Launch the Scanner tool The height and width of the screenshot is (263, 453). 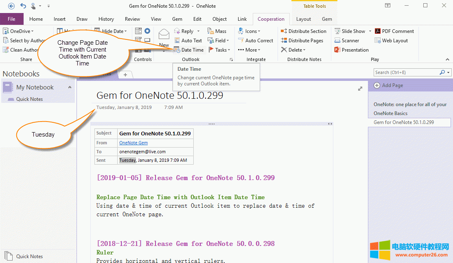(350, 40)
